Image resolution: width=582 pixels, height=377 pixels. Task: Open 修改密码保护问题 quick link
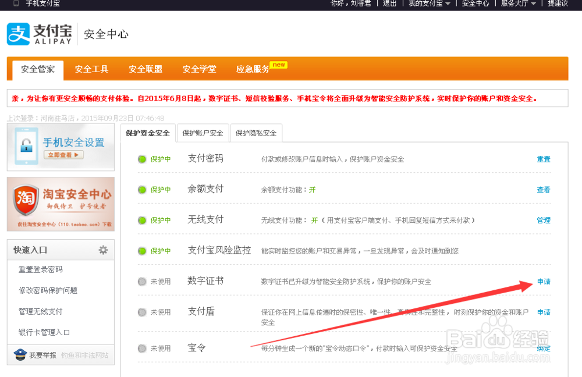coord(48,290)
